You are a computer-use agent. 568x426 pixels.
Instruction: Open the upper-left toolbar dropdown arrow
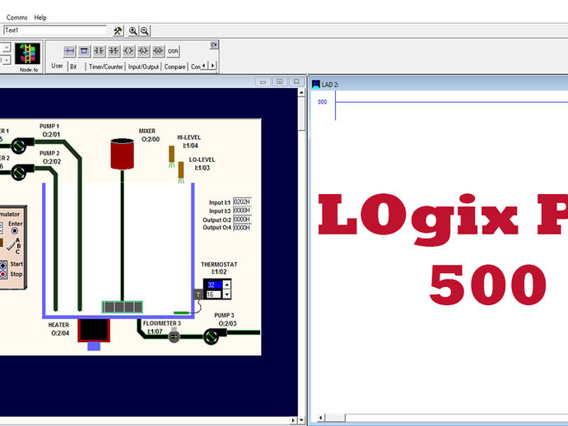[7, 47]
